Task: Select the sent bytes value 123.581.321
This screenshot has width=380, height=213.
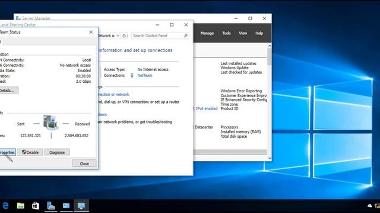Action: coord(30,135)
